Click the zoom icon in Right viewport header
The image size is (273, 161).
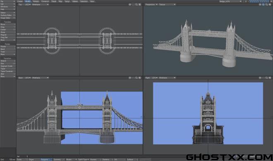[266, 78]
